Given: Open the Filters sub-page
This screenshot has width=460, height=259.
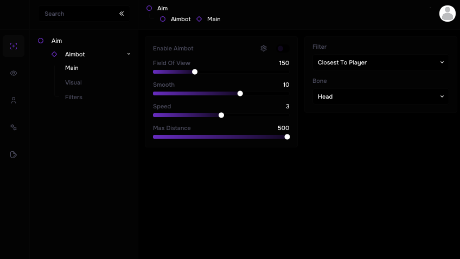Looking at the screenshot, I should point(74,97).
